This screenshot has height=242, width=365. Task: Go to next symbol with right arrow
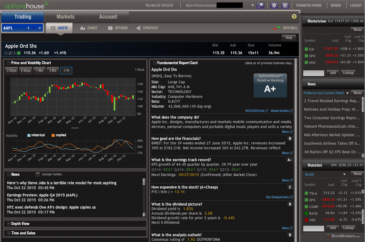coord(34,28)
